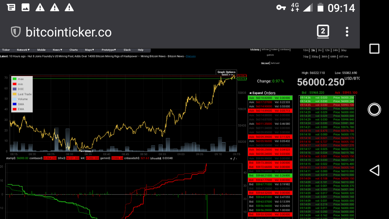Viewport: 389px width, 219px height.
Task: Set chart timeframe to 3day
Action: coord(343,50)
